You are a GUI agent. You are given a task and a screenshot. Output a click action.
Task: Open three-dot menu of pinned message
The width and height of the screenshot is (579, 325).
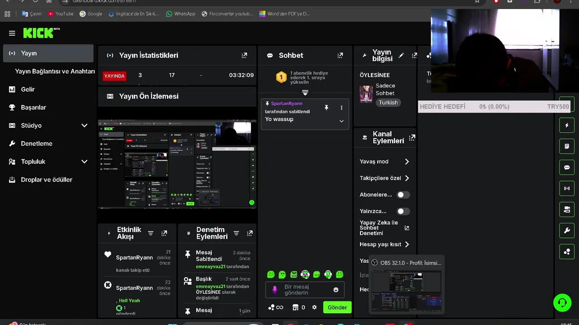342,107
